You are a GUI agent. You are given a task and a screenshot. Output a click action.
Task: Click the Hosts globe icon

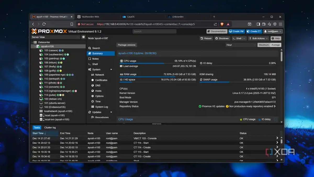(93, 91)
